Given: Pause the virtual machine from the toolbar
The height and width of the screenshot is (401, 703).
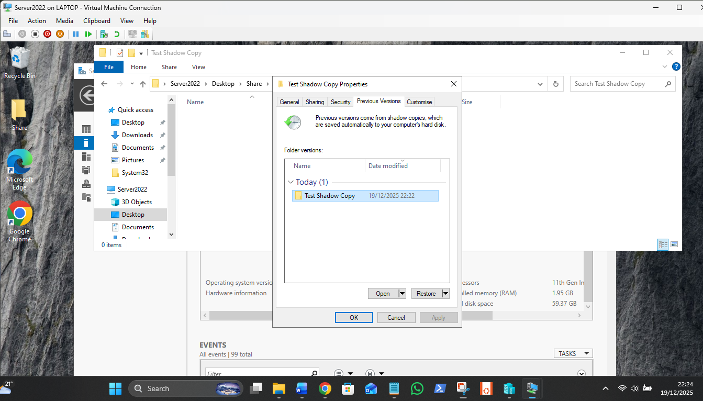Looking at the screenshot, I should coord(76,34).
